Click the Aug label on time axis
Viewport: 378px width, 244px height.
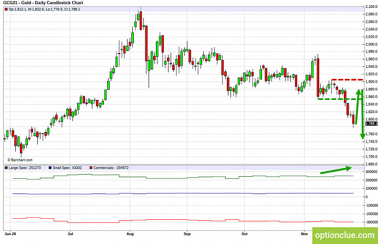point(130,234)
